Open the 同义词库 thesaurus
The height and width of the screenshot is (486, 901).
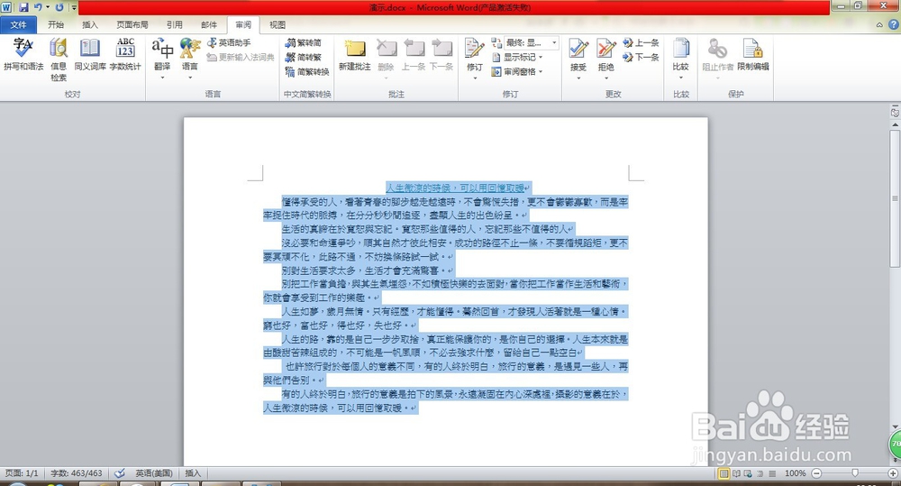click(89, 55)
